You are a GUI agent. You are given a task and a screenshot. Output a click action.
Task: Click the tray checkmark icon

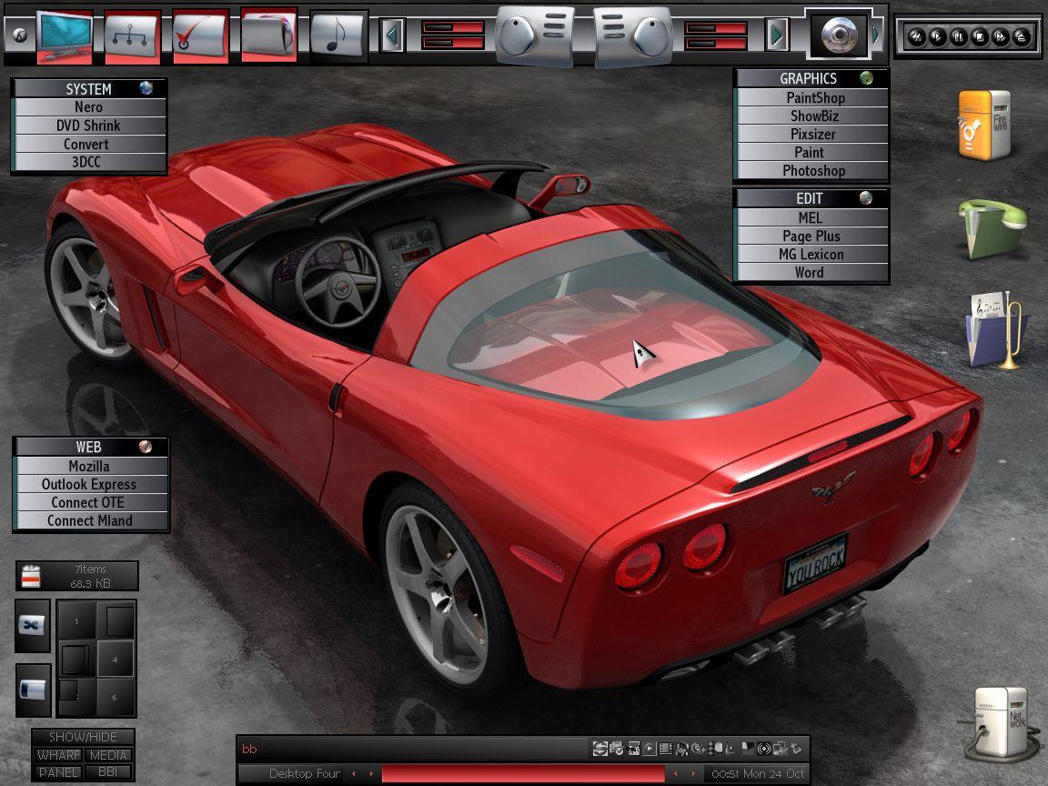[x=615, y=749]
